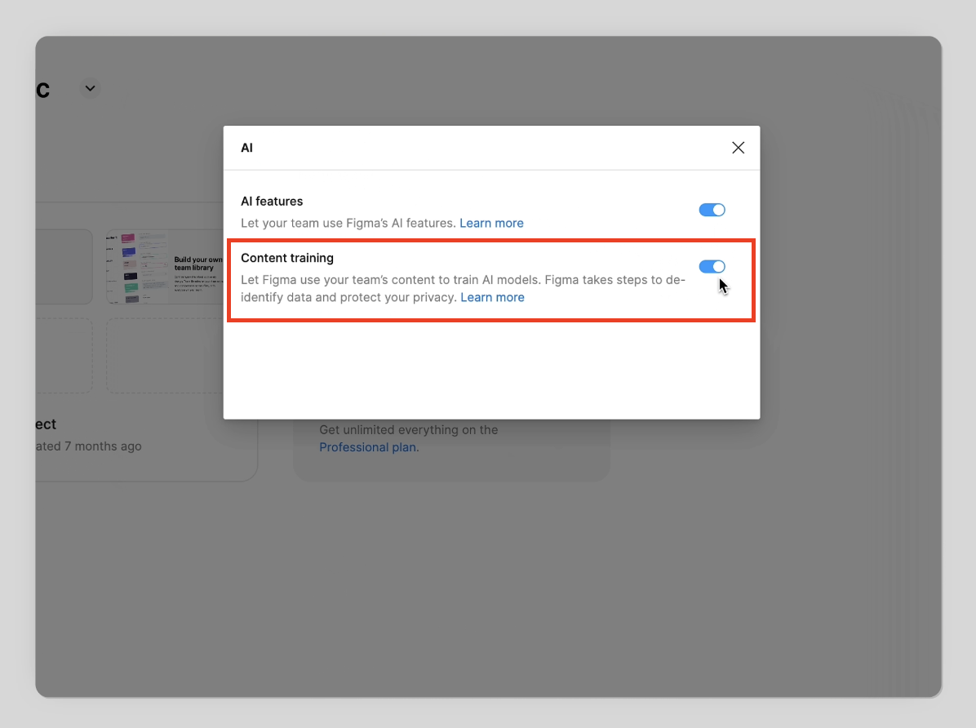
Task: Turn off the Content training switch
Action: pyautogui.click(x=712, y=267)
